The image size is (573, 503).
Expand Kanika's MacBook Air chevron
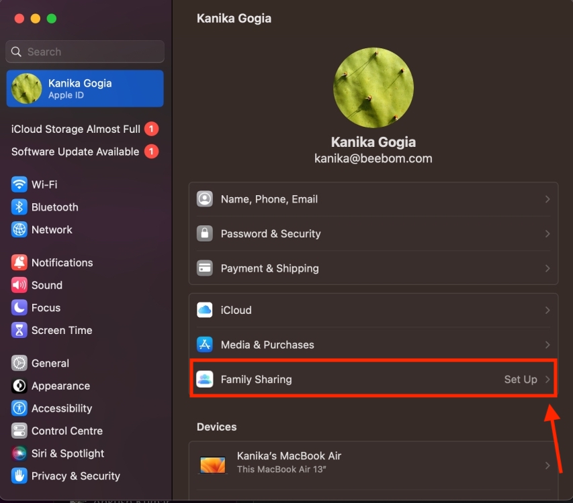tap(547, 465)
